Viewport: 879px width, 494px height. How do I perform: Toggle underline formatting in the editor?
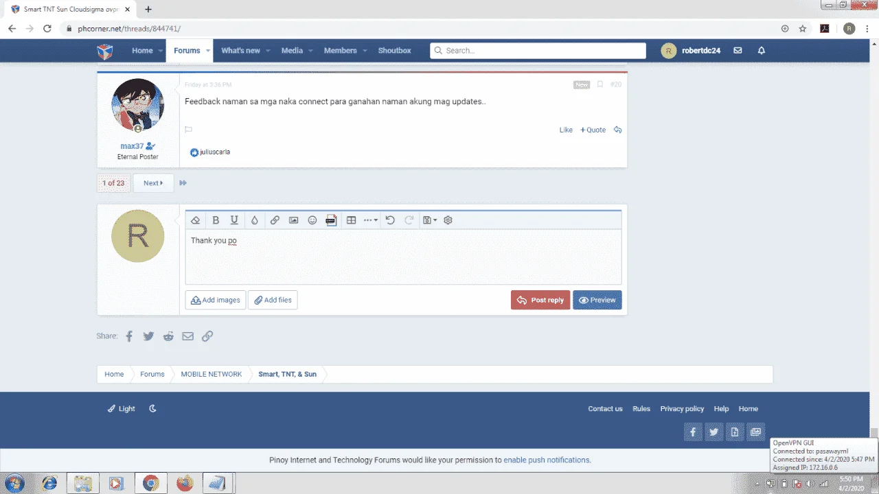[234, 220]
